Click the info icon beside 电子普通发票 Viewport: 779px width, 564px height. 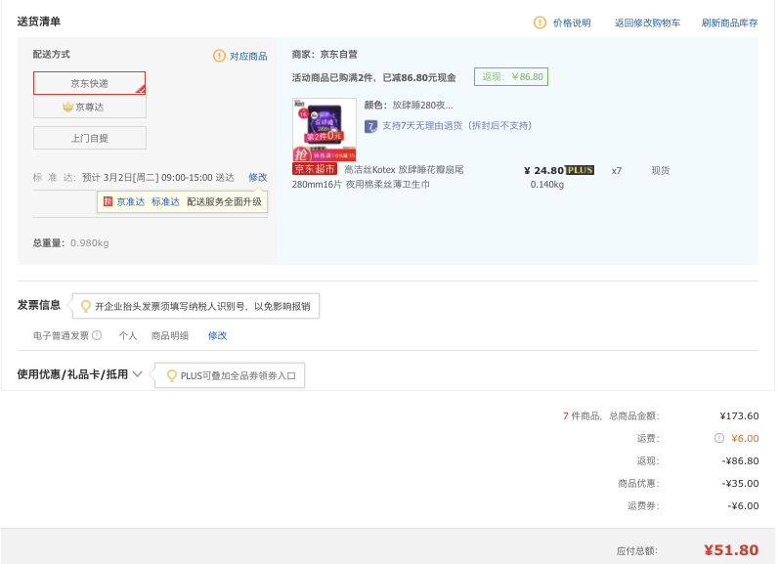click(97, 335)
